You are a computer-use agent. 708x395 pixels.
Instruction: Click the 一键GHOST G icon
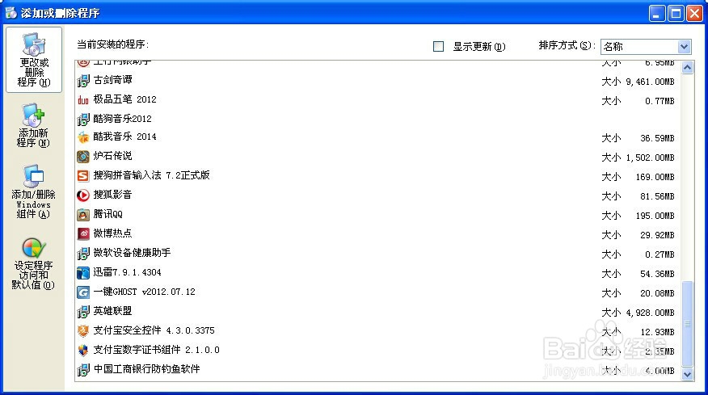(83, 292)
